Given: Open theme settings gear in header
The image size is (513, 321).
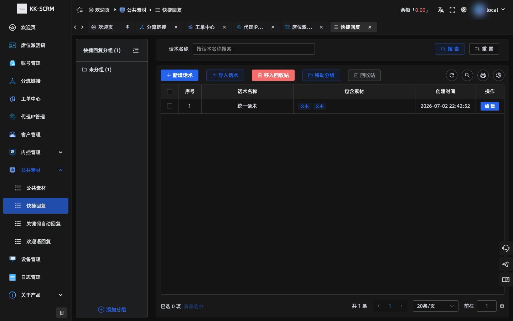Looking at the screenshot, I should [464, 10].
